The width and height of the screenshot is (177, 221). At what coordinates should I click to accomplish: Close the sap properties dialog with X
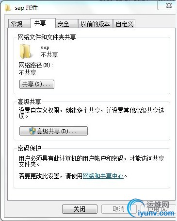tap(169, 5)
